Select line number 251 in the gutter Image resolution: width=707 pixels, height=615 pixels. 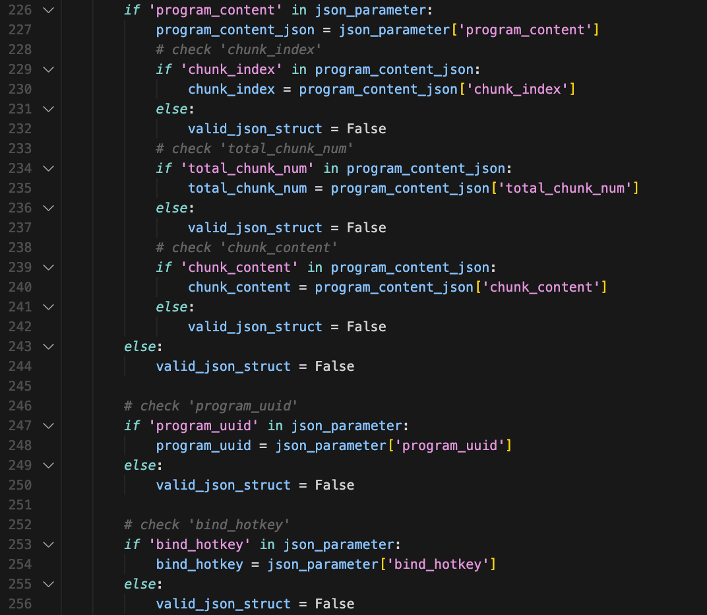tap(20, 505)
